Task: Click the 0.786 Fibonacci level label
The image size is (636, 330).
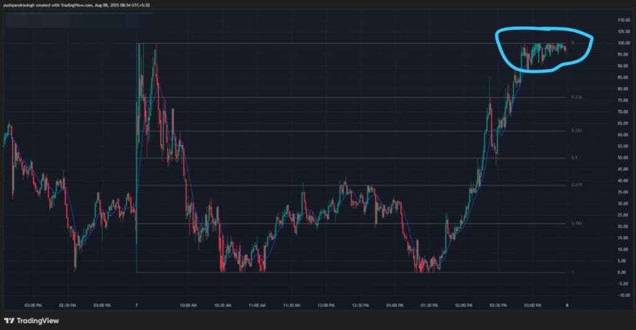Action: (576, 224)
